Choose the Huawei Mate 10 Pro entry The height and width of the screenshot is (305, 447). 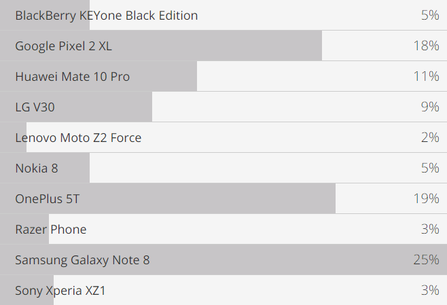pos(72,76)
